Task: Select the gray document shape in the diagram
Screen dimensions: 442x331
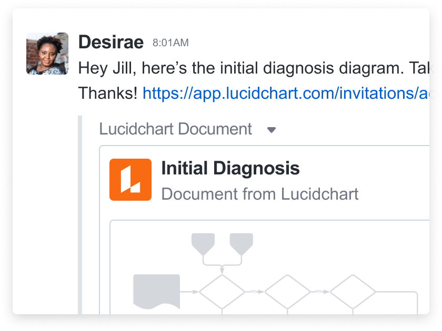Action: [157, 292]
